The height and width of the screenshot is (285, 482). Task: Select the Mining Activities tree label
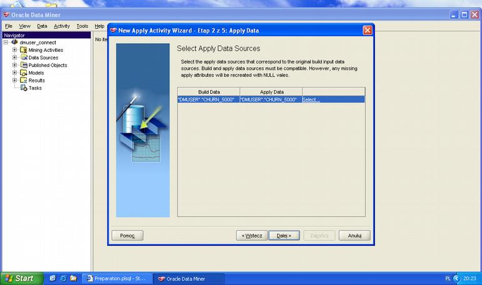(46, 50)
